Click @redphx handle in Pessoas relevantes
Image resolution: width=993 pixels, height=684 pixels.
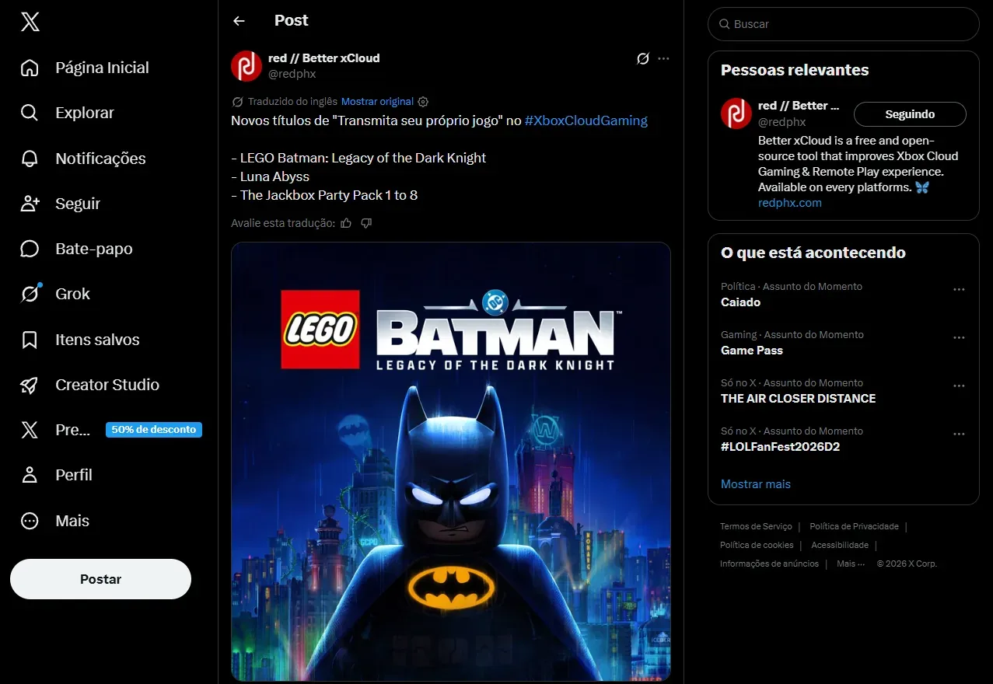pos(782,122)
